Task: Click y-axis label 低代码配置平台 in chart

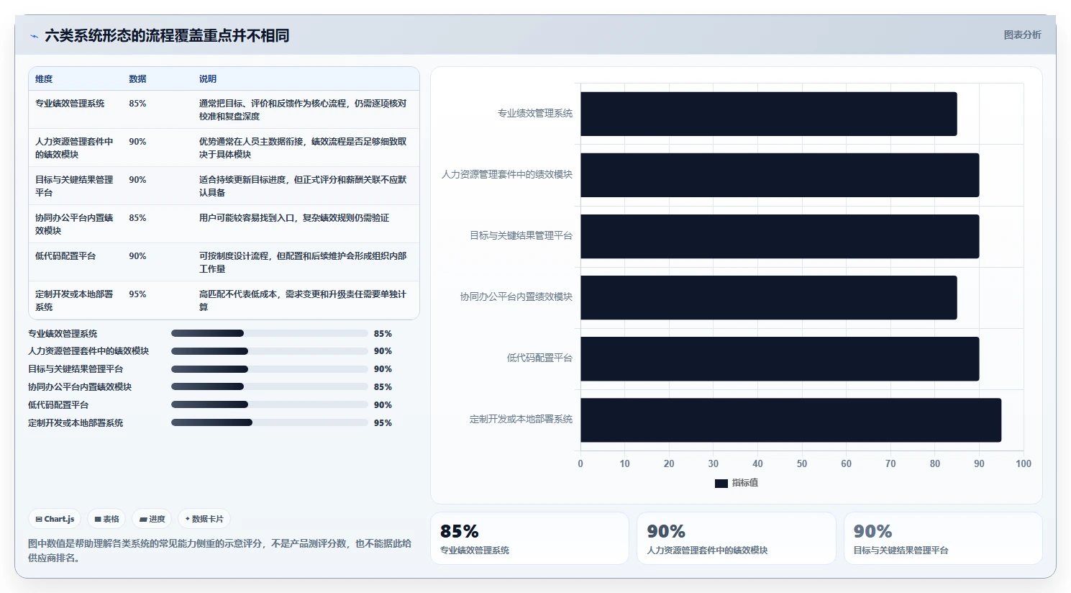Action: point(539,358)
